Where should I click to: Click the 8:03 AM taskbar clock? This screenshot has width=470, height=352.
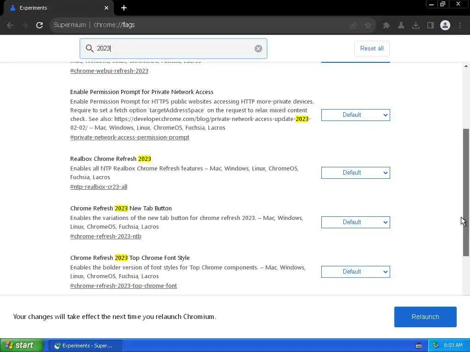click(453, 346)
